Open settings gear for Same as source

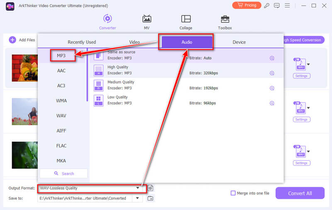click(x=272, y=58)
